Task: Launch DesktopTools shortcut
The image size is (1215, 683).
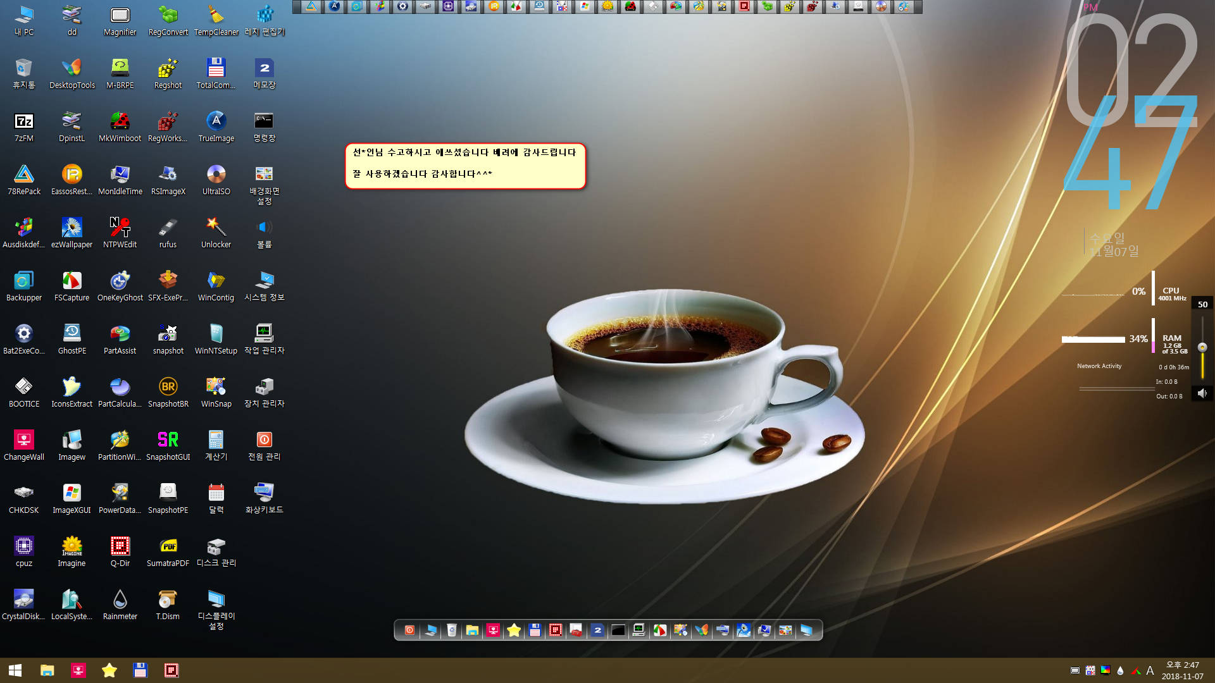Action: coord(72,73)
